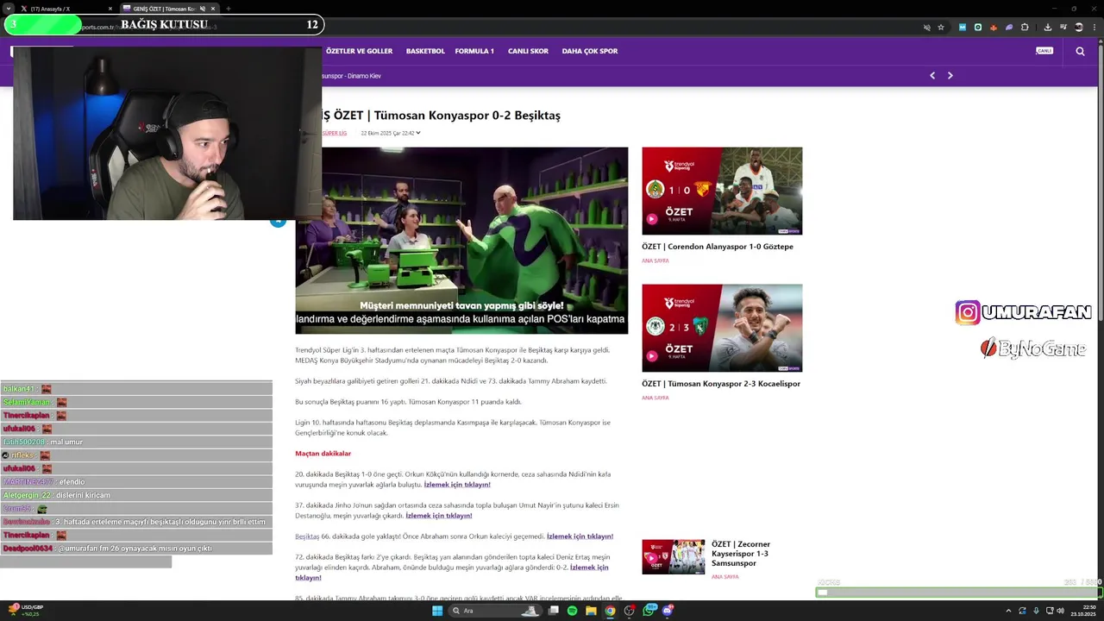Viewport: 1104px width, 621px height.
Task: Open the media control icon in toolbar
Action: (x=1063, y=28)
